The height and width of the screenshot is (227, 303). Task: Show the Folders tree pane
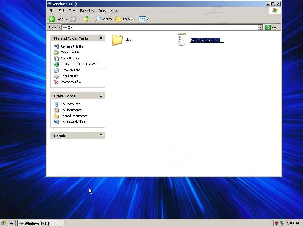point(125,19)
